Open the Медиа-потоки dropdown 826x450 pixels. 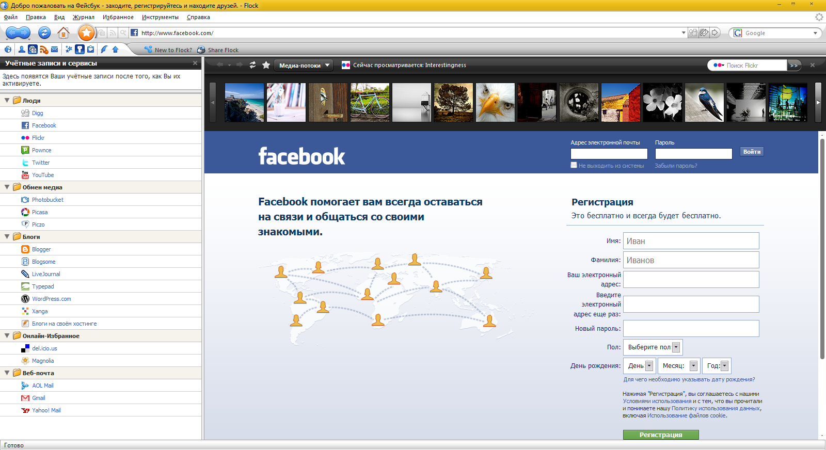click(304, 66)
